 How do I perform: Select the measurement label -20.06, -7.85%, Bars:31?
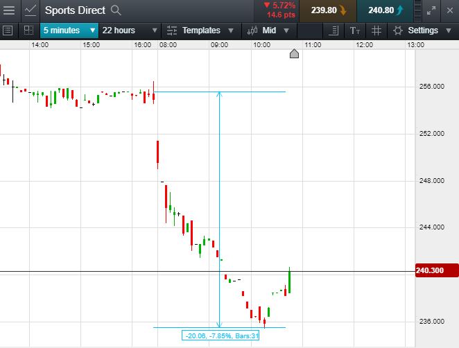(220, 336)
